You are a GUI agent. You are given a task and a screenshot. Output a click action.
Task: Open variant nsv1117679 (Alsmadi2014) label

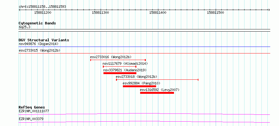pyautogui.click(x=125, y=63)
